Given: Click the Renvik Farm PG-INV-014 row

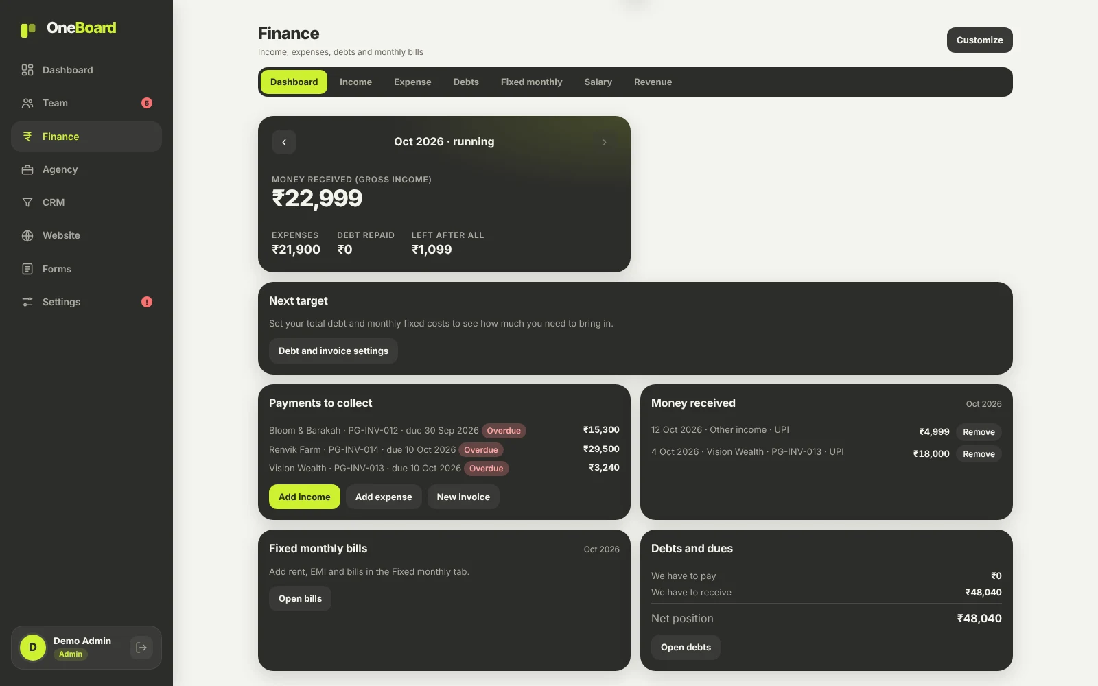Looking at the screenshot, I should tap(444, 449).
